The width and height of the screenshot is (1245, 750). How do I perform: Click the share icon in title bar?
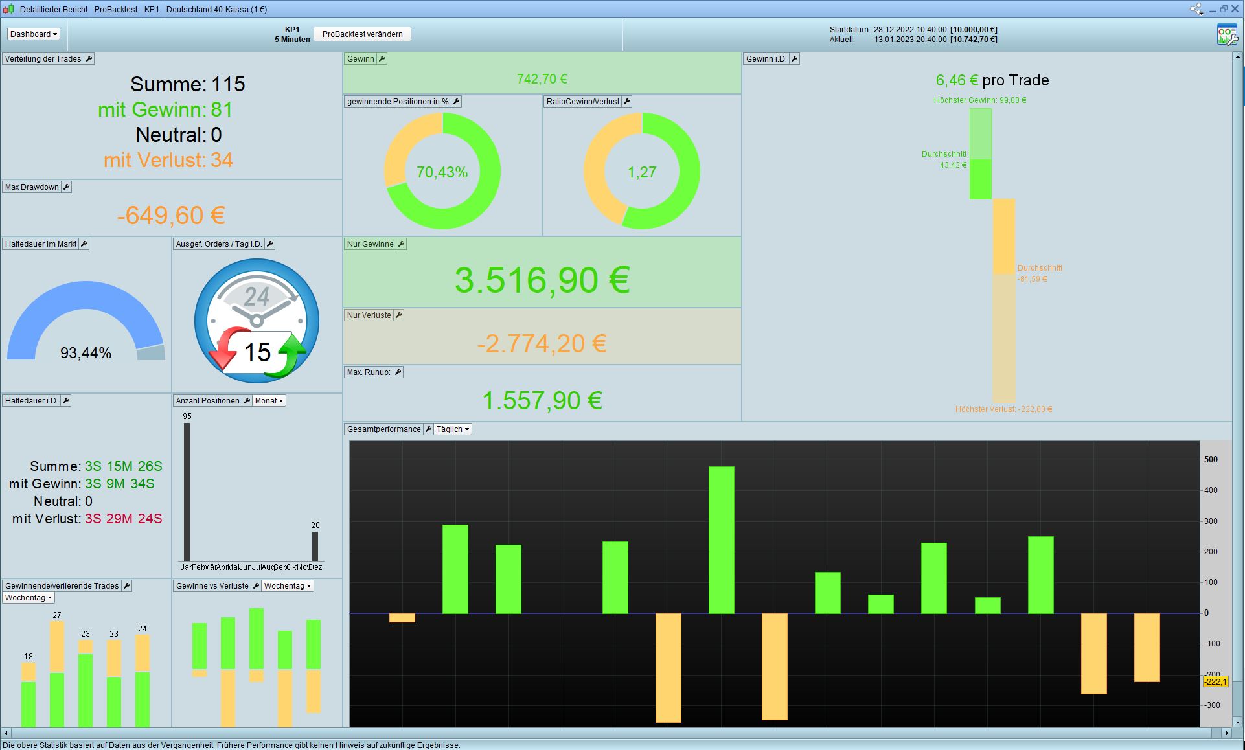tap(1196, 9)
